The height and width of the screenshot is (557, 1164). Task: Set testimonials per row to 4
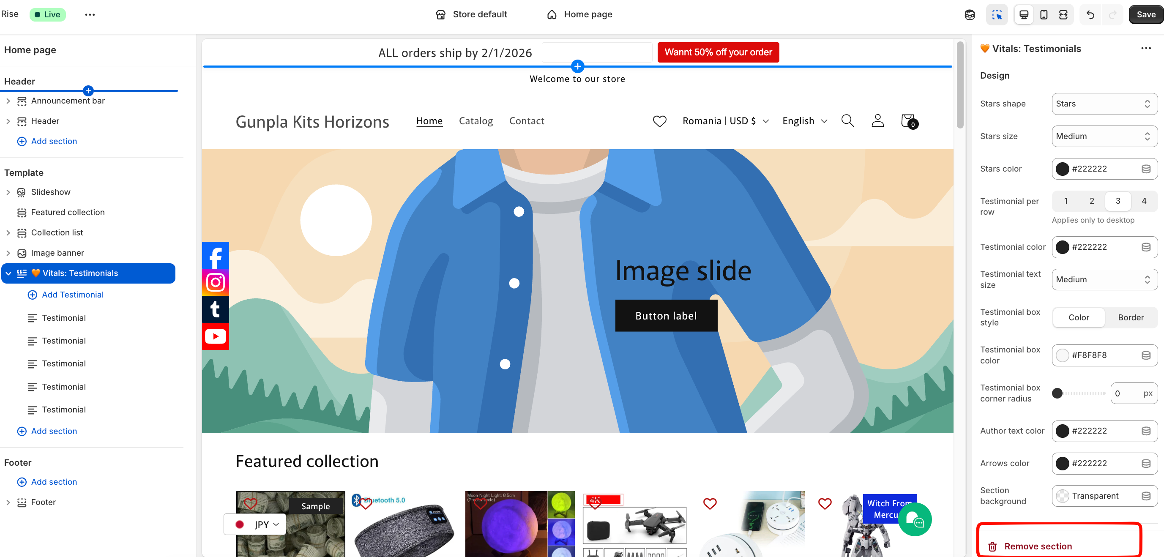(1144, 201)
